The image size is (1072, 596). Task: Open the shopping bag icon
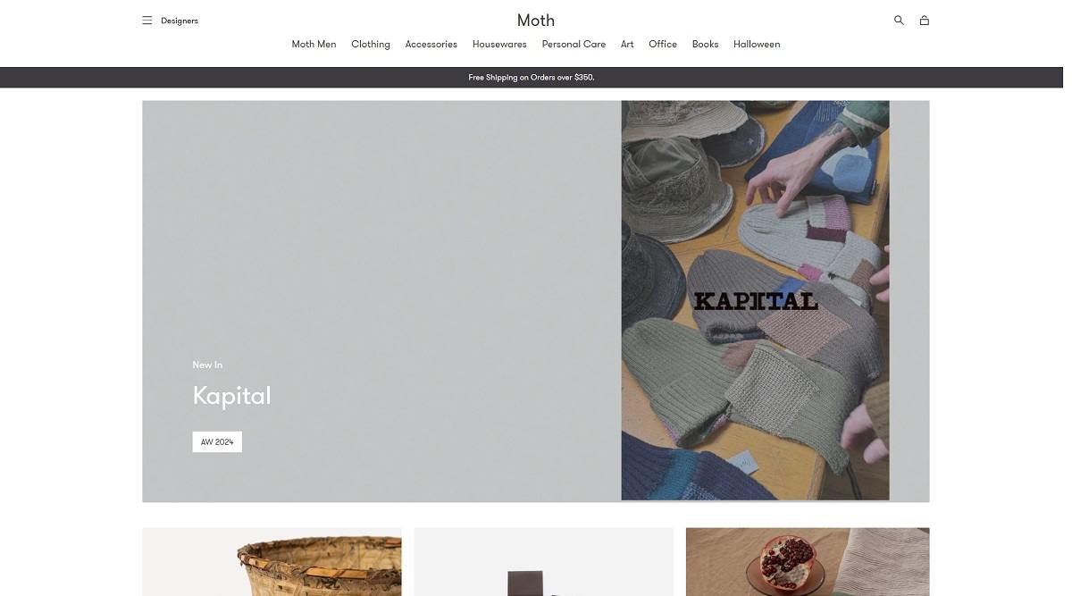click(x=924, y=21)
